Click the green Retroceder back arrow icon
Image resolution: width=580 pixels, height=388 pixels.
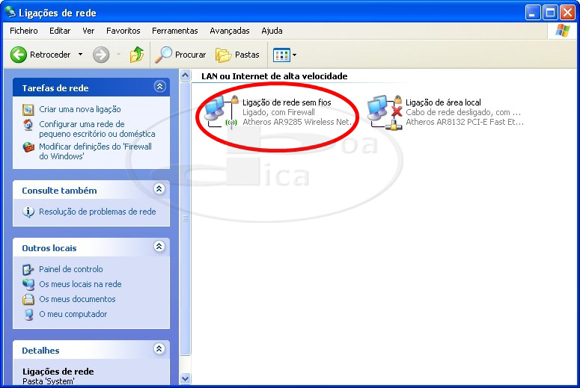click(18, 55)
